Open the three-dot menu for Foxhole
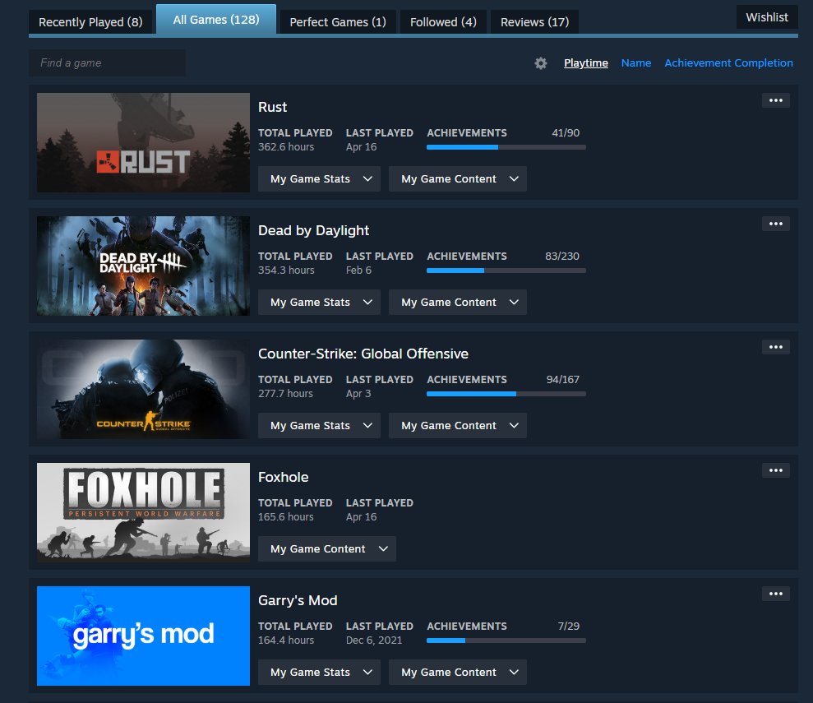Viewport: 813px width, 703px height. point(776,471)
